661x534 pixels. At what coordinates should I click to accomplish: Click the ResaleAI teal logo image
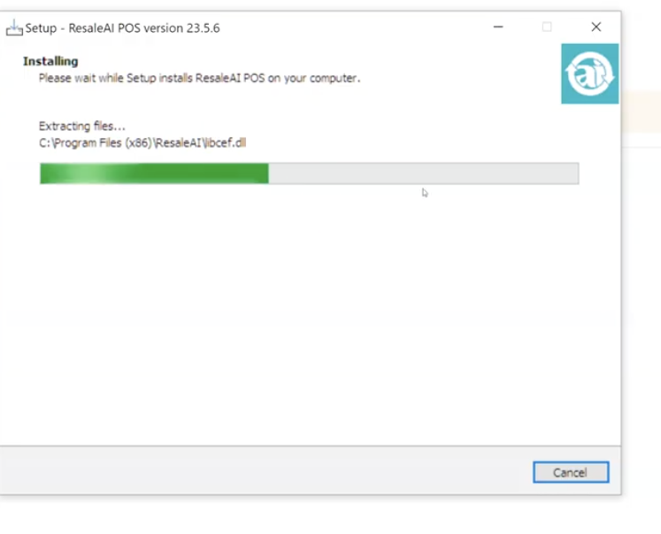(589, 73)
